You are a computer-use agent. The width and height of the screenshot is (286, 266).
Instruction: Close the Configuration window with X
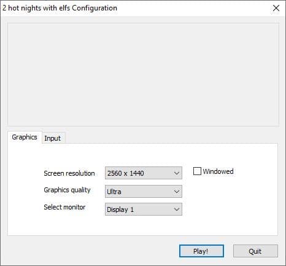click(276, 8)
